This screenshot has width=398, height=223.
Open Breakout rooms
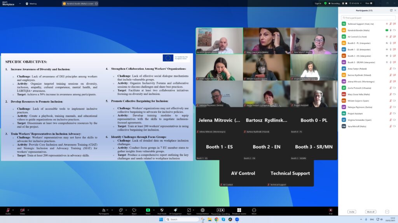tap(239, 211)
